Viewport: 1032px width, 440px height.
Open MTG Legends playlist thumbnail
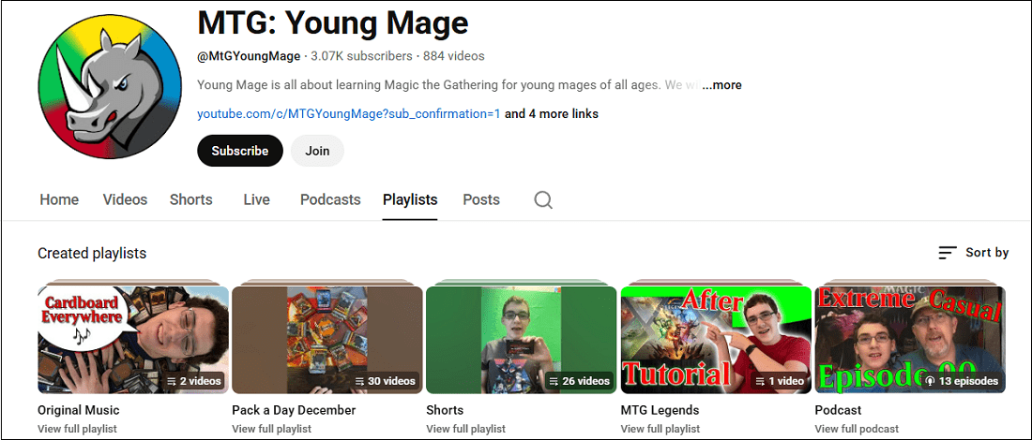tap(716, 340)
